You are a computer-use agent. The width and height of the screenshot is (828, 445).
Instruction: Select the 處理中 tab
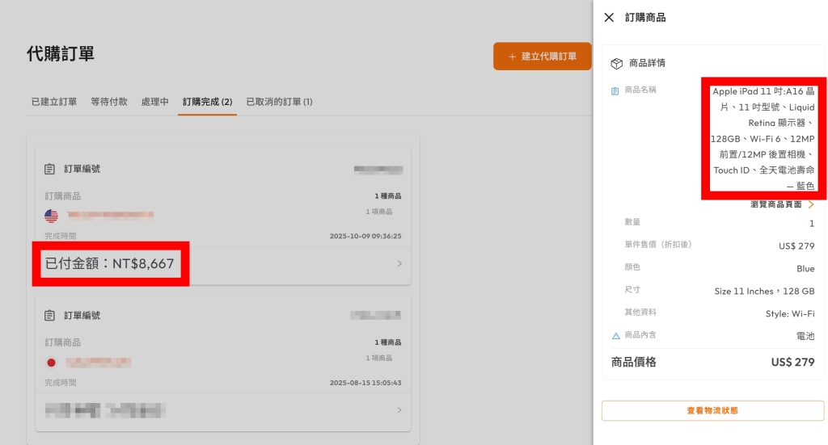tap(155, 102)
